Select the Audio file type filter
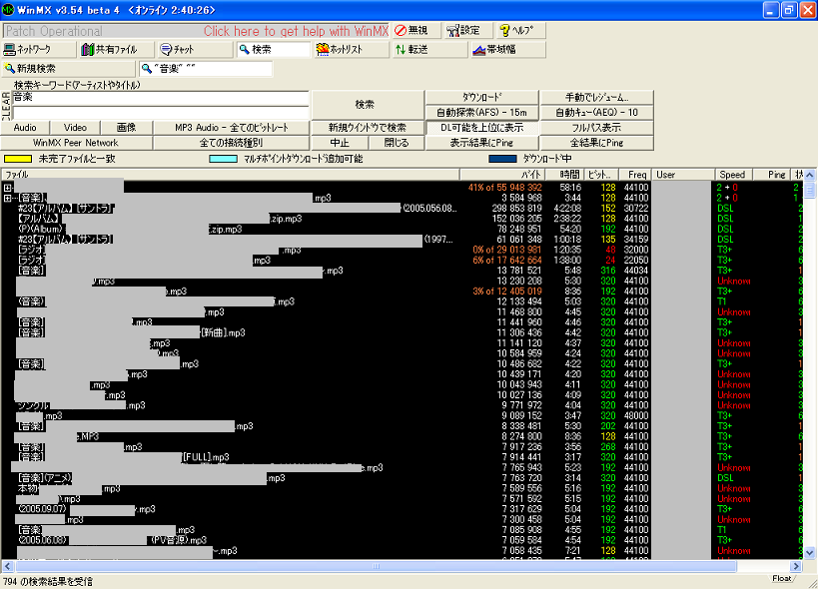Image resolution: width=818 pixels, height=589 pixels. [25, 128]
